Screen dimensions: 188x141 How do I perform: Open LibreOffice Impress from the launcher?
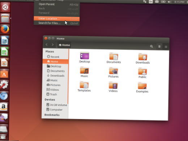tap(5, 63)
